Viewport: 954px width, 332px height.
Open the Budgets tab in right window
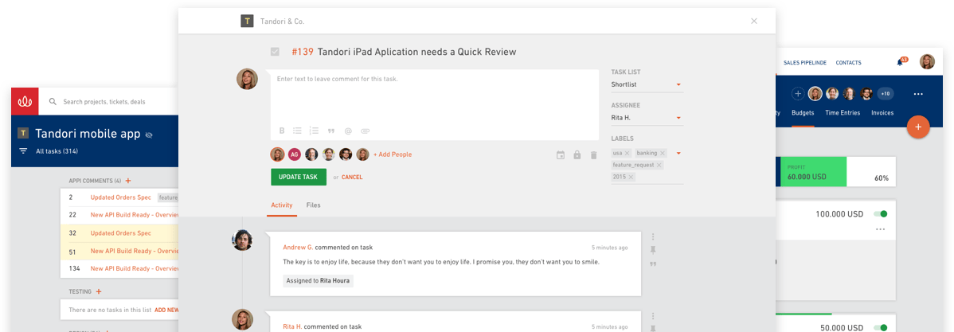[x=803, y=113]
